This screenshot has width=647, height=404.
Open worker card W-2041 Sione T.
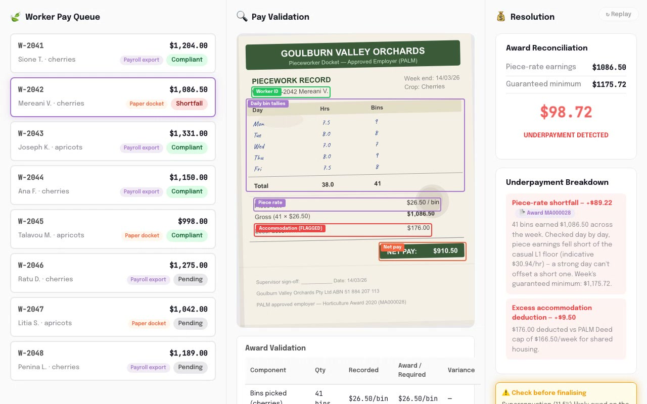tap(113, 53)
